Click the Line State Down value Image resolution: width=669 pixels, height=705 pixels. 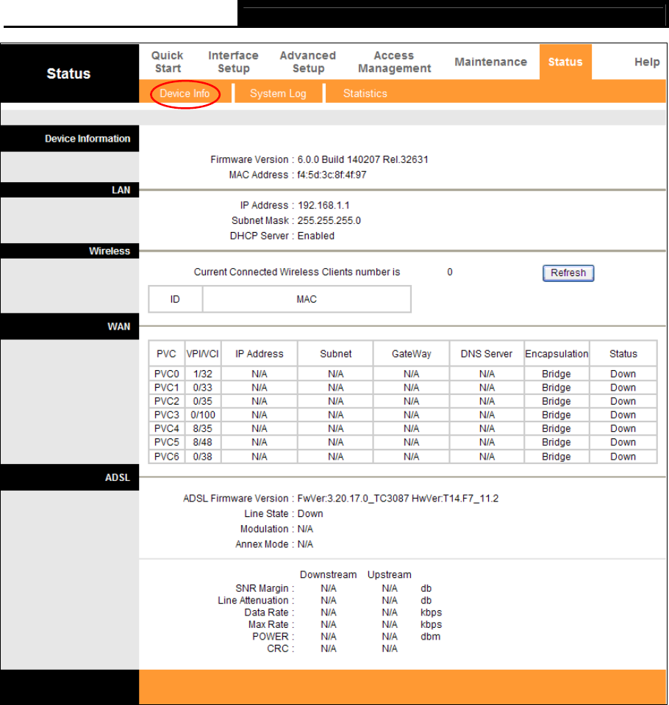(310, 514)
